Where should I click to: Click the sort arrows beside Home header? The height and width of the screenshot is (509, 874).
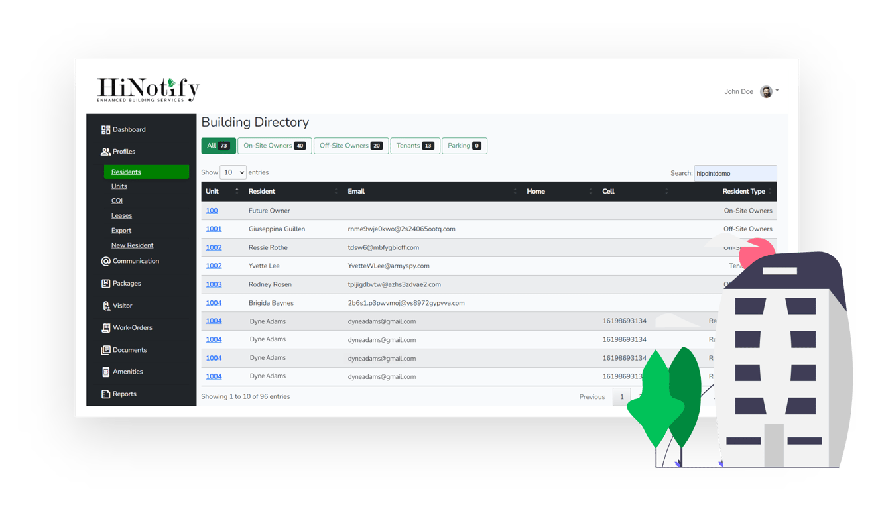(590, 192)
